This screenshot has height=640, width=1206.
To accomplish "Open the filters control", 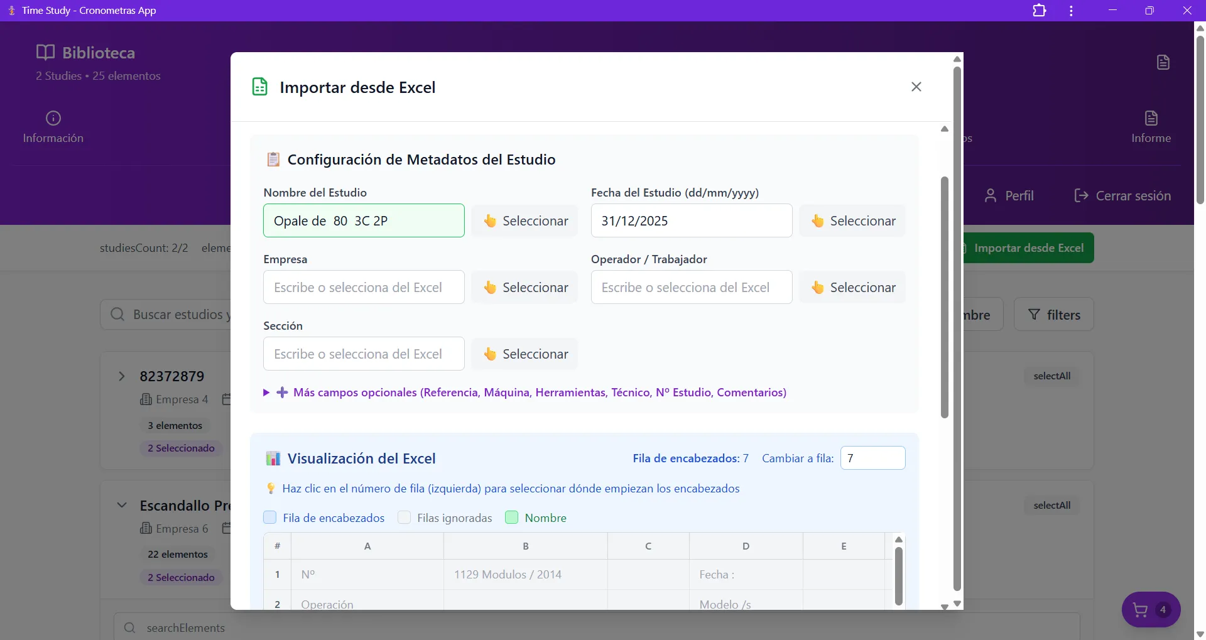I will pyautogui.click(x=1054, y=314).
